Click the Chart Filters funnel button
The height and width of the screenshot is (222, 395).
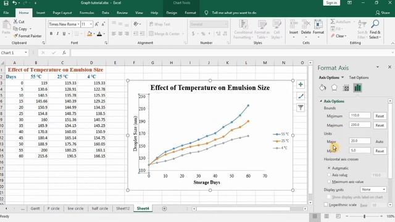pyautogui.click(x=301, y=108)
